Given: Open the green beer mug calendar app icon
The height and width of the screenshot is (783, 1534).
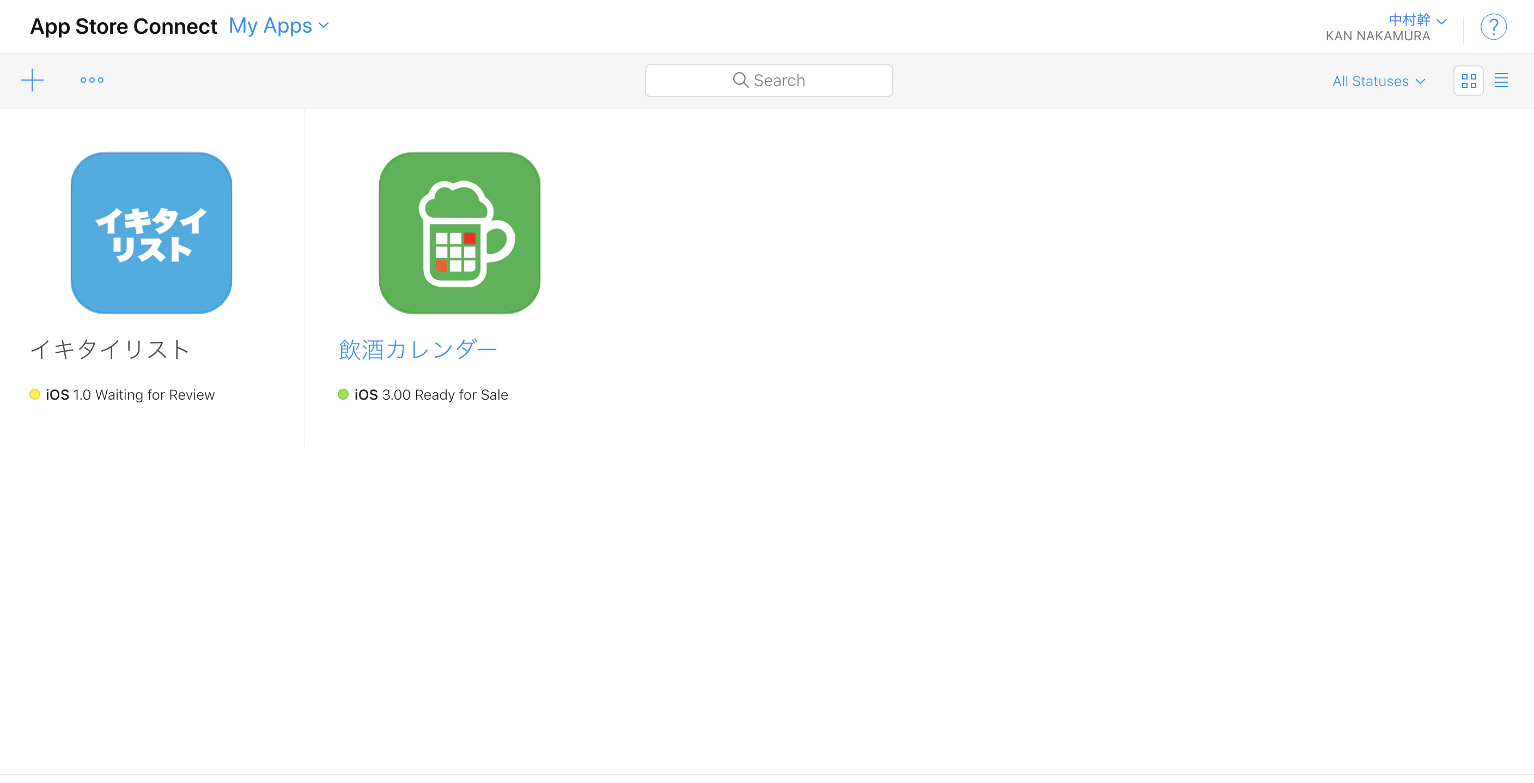Looking at the screenshot, I should click(x=460, y=233).
